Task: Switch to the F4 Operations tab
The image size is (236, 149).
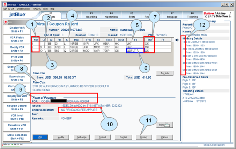Action: [x=111, y=15]
